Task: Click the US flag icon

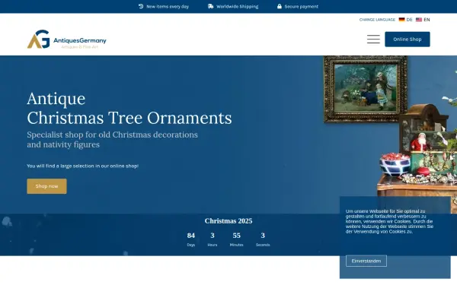Action: click(419, 20)
